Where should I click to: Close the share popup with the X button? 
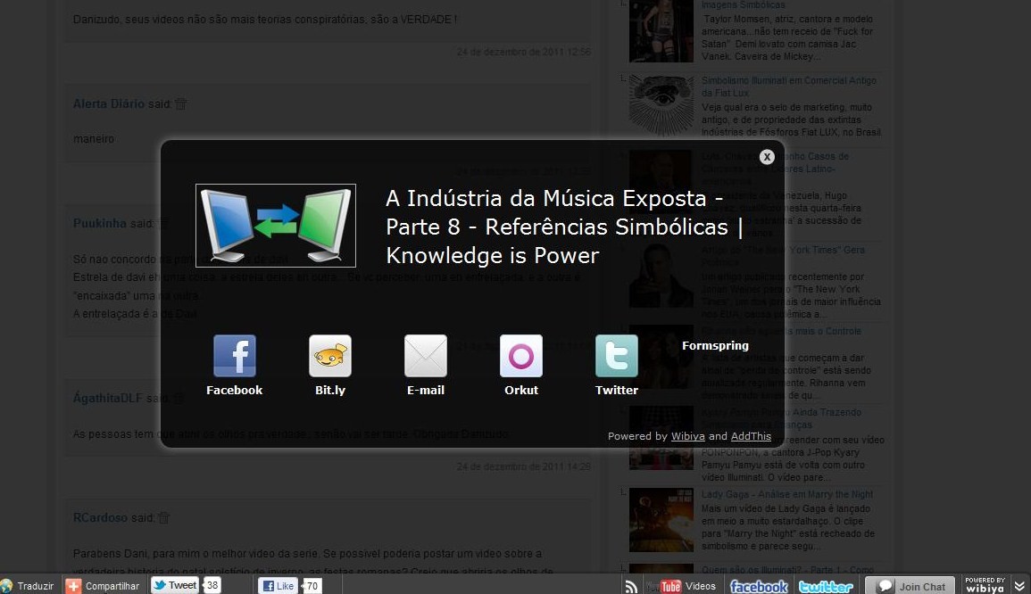(767, 157)
